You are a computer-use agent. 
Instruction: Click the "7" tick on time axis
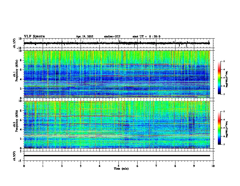[156, 166]
